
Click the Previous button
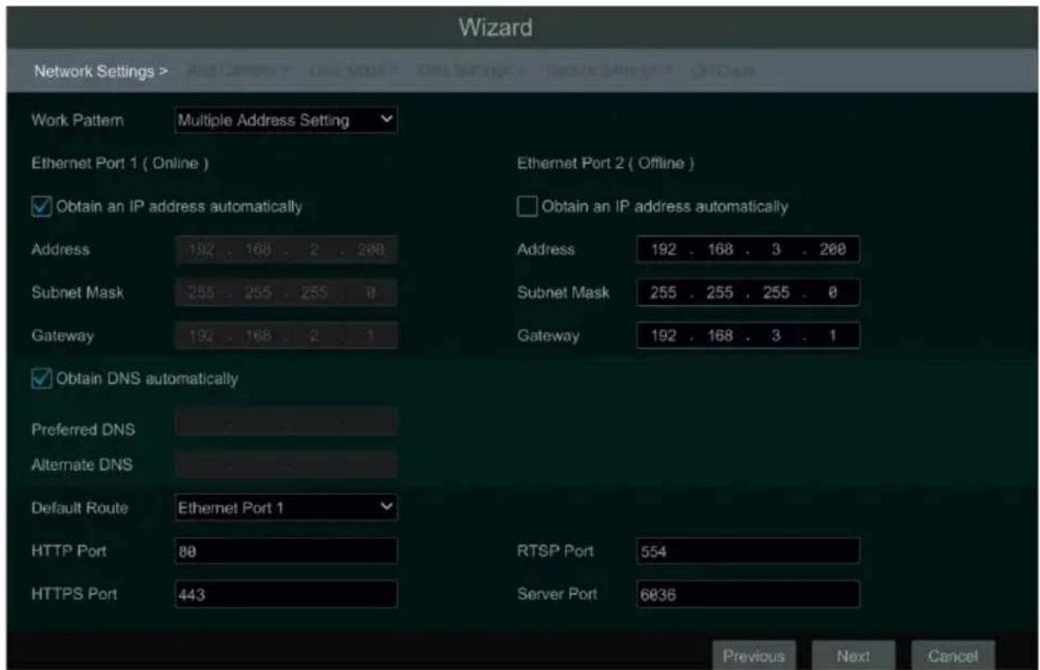click(x=754, y=655)
